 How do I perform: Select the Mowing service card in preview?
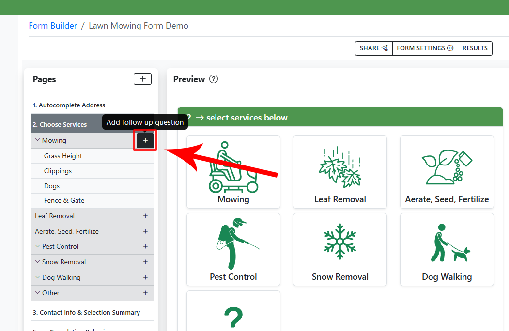coord(233,172)
